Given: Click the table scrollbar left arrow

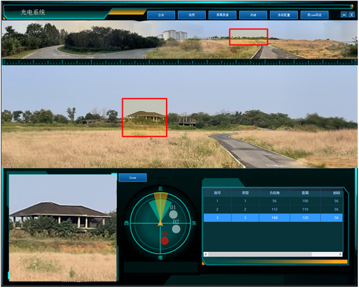Looking at the screenshot, I should pos(206,254).
